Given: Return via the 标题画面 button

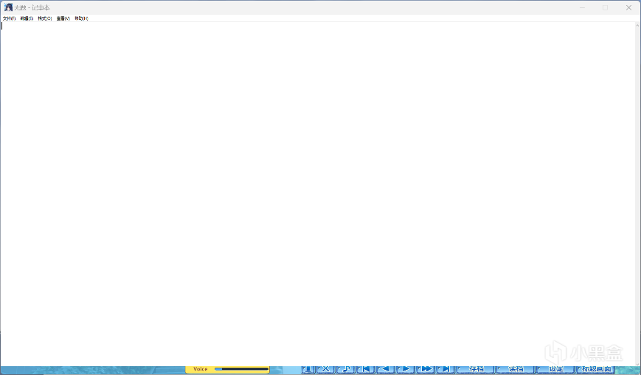Looking at the screenshot, I should pos(596,369).
